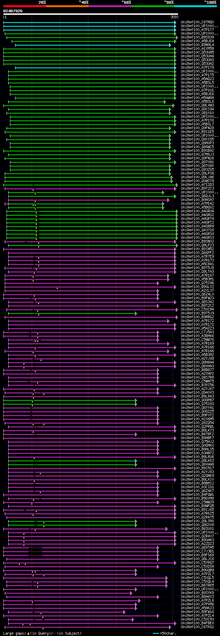This screenshot has width=220, height=636.
Task: Click UniRef100_C6TKG1
Action: point(197,627)
